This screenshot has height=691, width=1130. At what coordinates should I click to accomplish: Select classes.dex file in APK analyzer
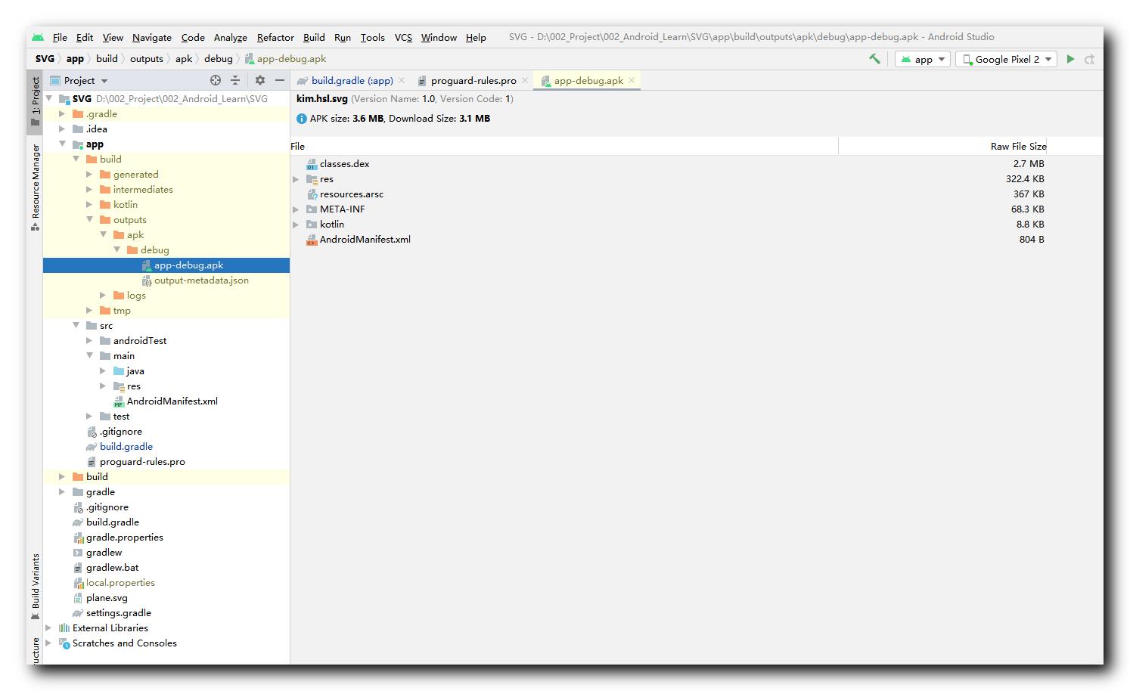coord(344,164)
